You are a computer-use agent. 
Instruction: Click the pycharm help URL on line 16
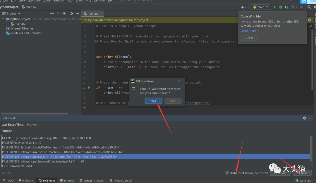(197, 103)
